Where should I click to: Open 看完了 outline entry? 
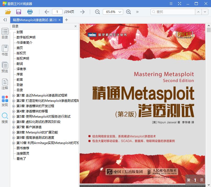[21, 159]
